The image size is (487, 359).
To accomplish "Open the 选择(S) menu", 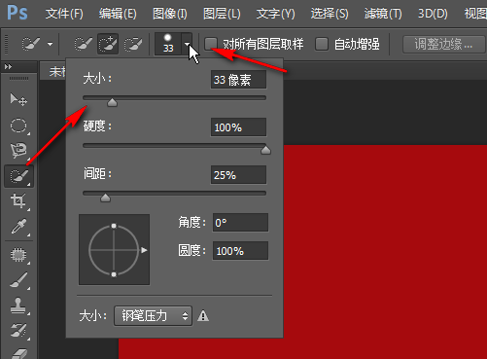I will 330,14.
